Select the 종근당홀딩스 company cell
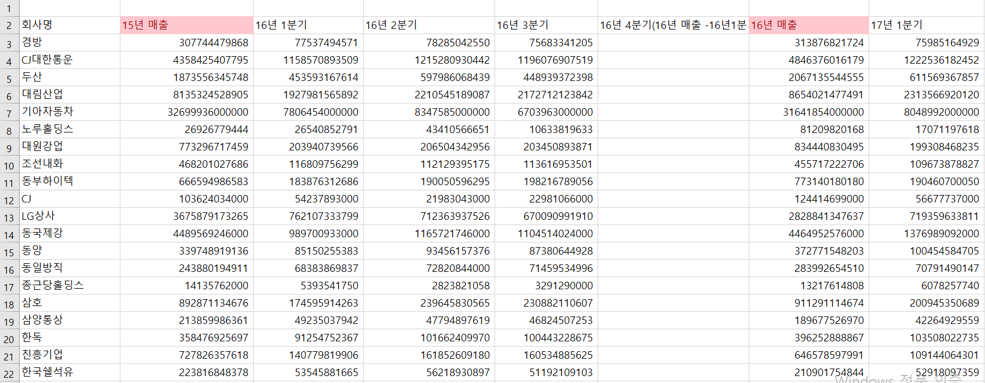The width and height of the screenshot is (985, 383). (69, 285)
